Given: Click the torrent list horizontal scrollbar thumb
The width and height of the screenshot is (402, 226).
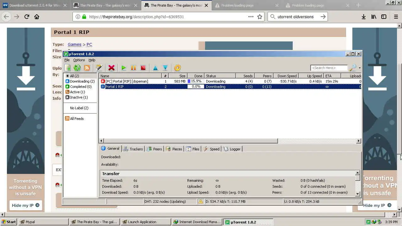Looking at the screenshot, I should 191,141.
